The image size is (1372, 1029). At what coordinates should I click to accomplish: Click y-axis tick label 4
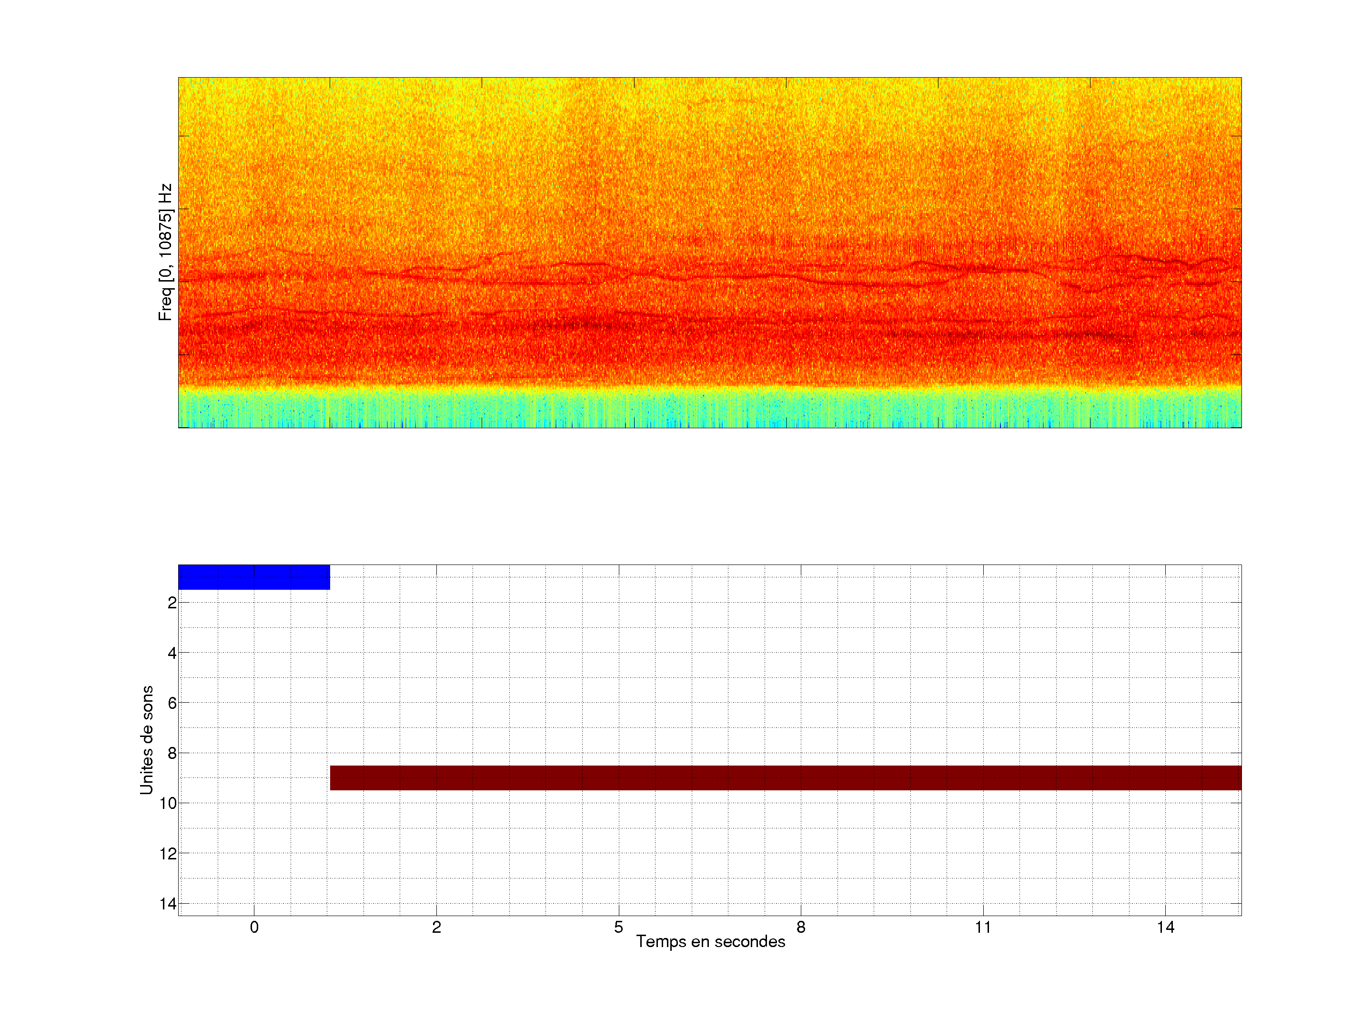pos(172,653)
